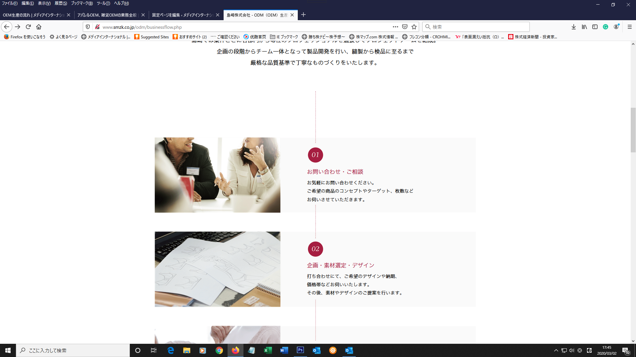Click the green Grammarly extension icon
This screenshot has width=636, height=357.
(606, 27)
